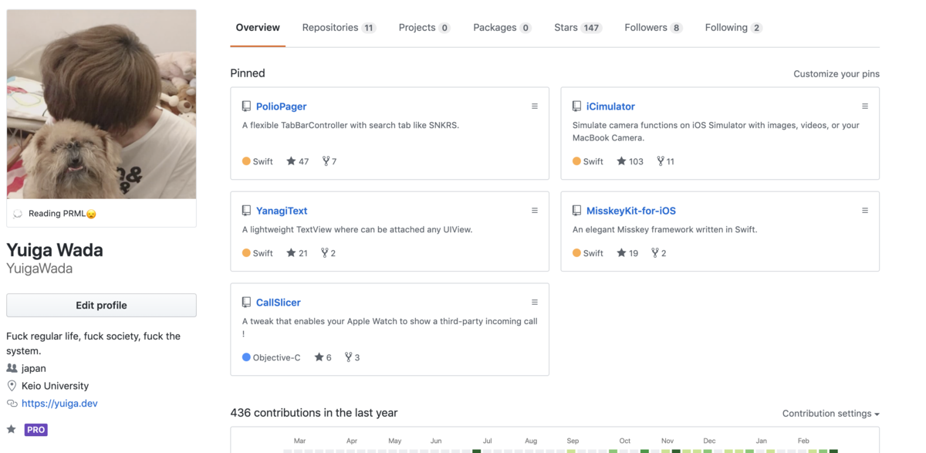
Task: Open the PolioPager repository link
Action: click(x=282, y=106)
